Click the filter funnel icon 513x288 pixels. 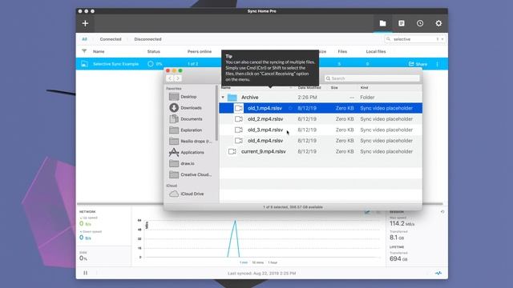coord(84,51)
